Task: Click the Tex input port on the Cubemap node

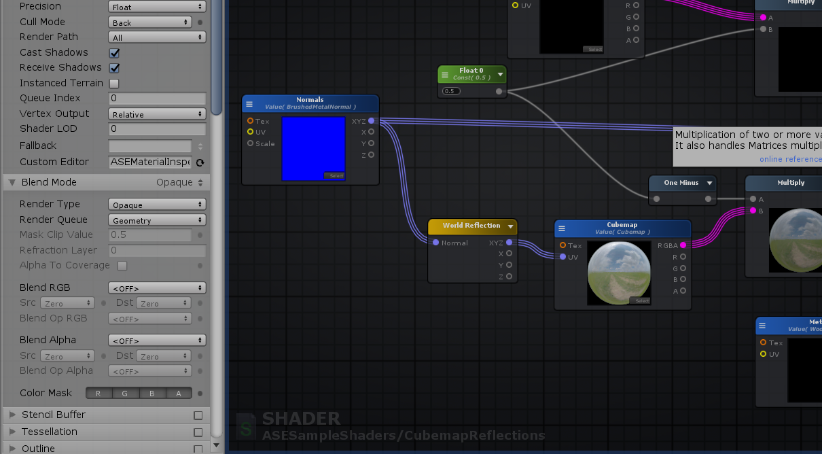Action: 563,245
